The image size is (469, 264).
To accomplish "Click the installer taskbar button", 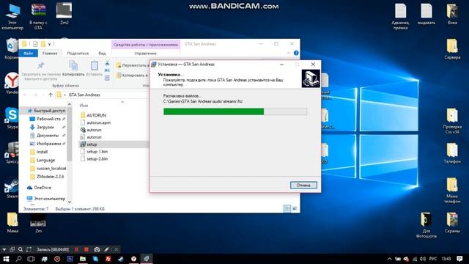I will 147,259.
